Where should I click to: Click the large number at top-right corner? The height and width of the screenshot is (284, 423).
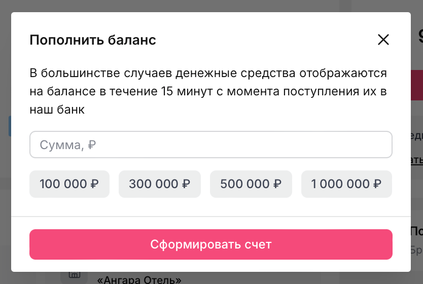420,37
